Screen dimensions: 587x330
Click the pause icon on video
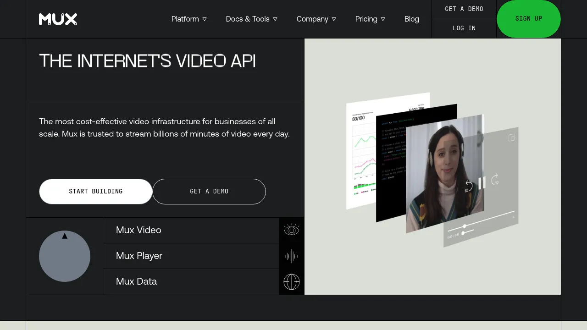482,183
